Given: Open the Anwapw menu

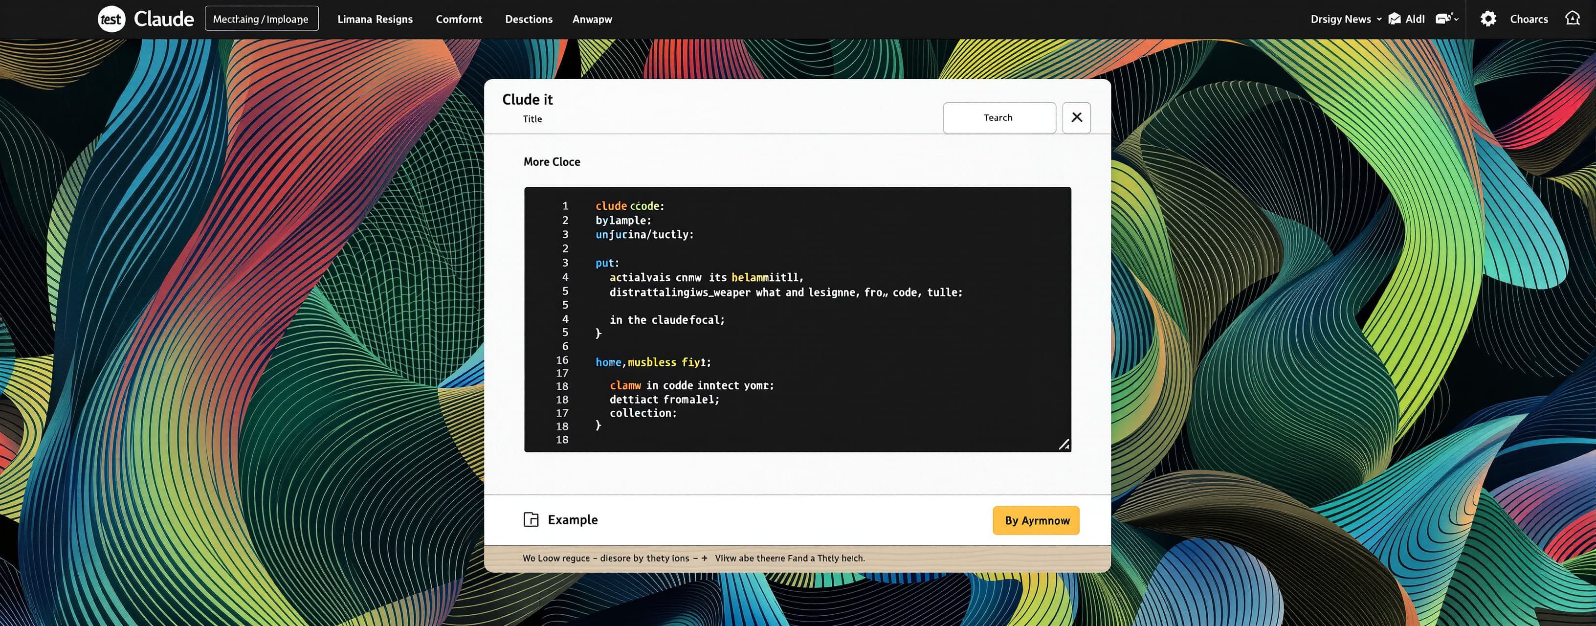Looking at the screenshot, I should [x=592, y=19].
